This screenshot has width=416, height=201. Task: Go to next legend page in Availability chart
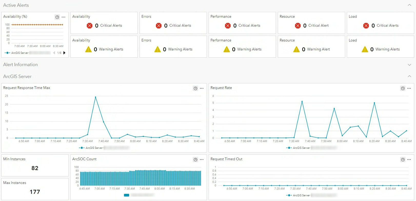point(64,53)
